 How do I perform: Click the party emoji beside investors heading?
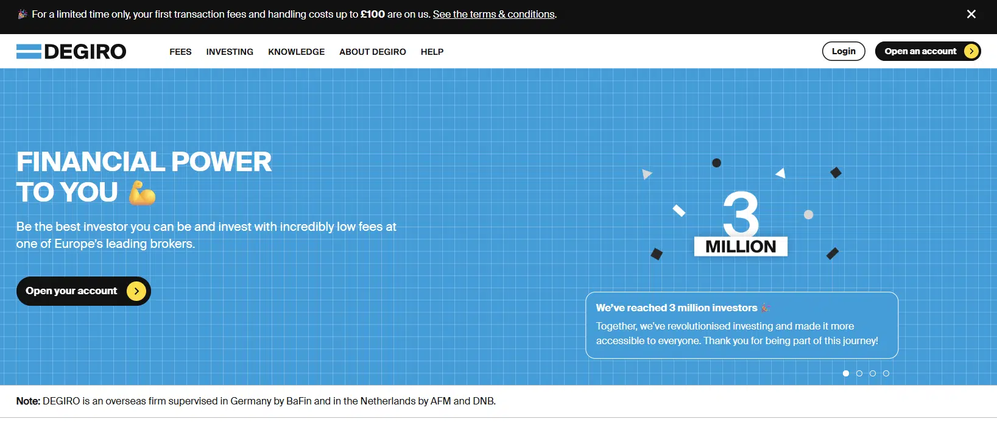coord(766,308)
